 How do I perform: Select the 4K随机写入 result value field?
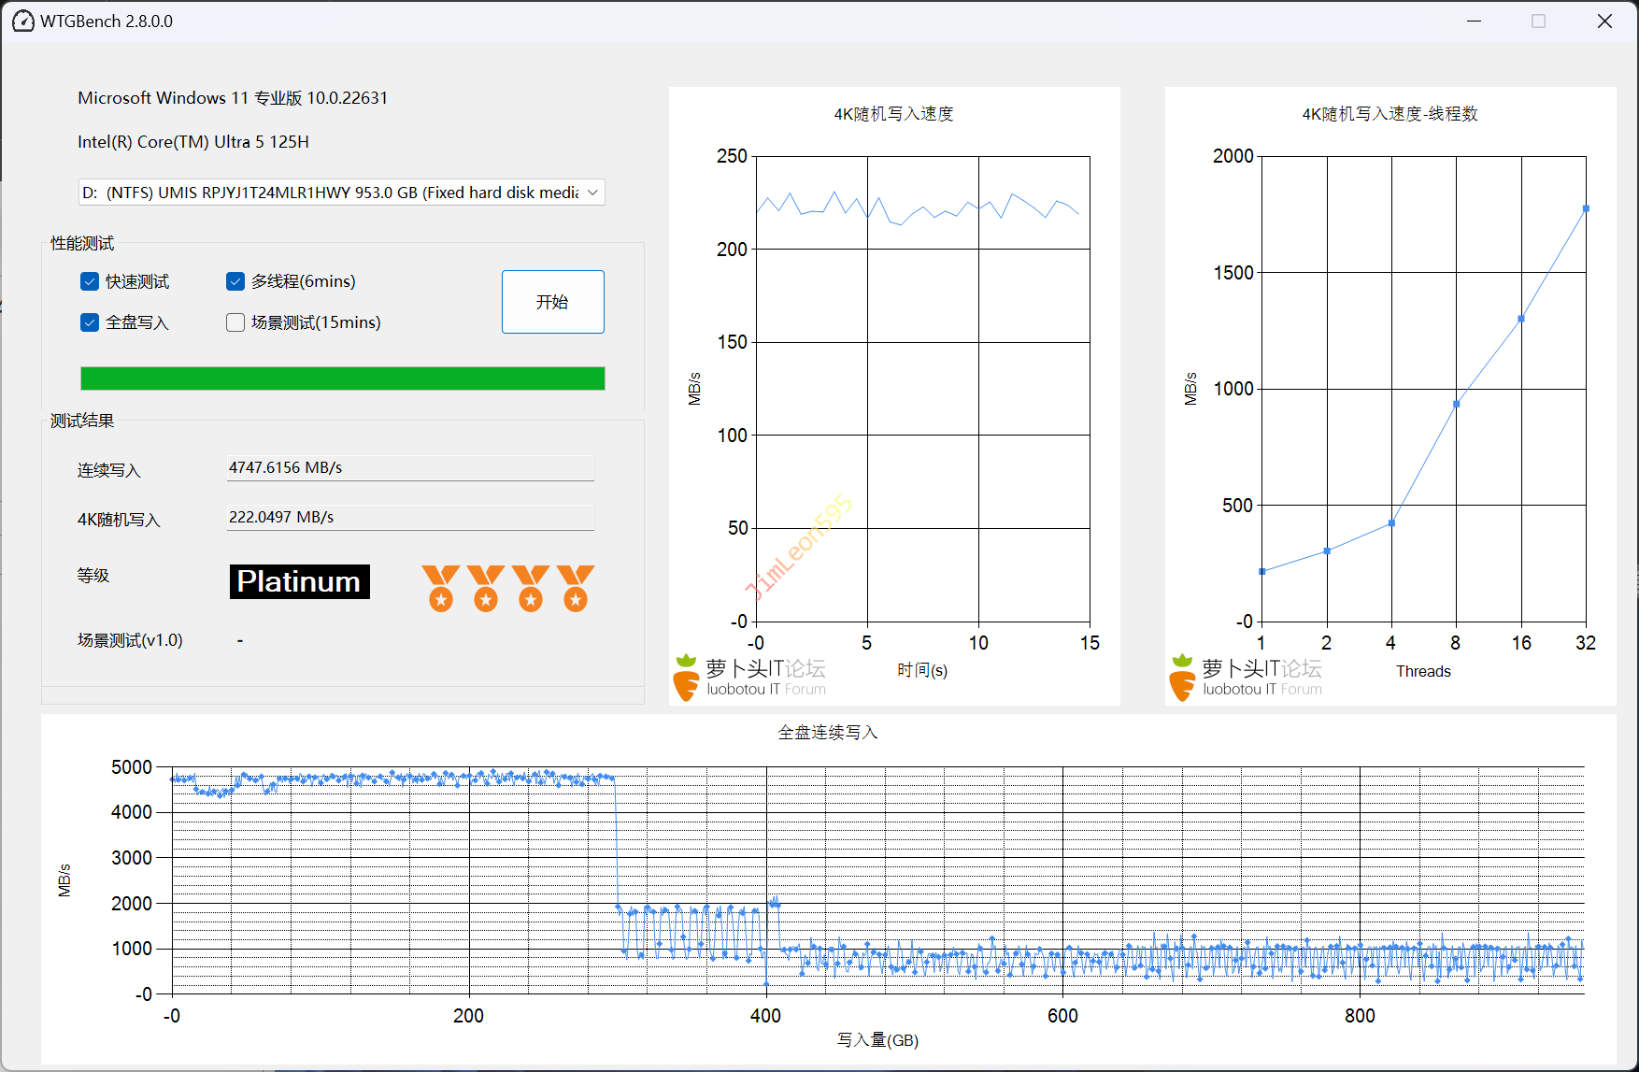(x=410, y=517)
